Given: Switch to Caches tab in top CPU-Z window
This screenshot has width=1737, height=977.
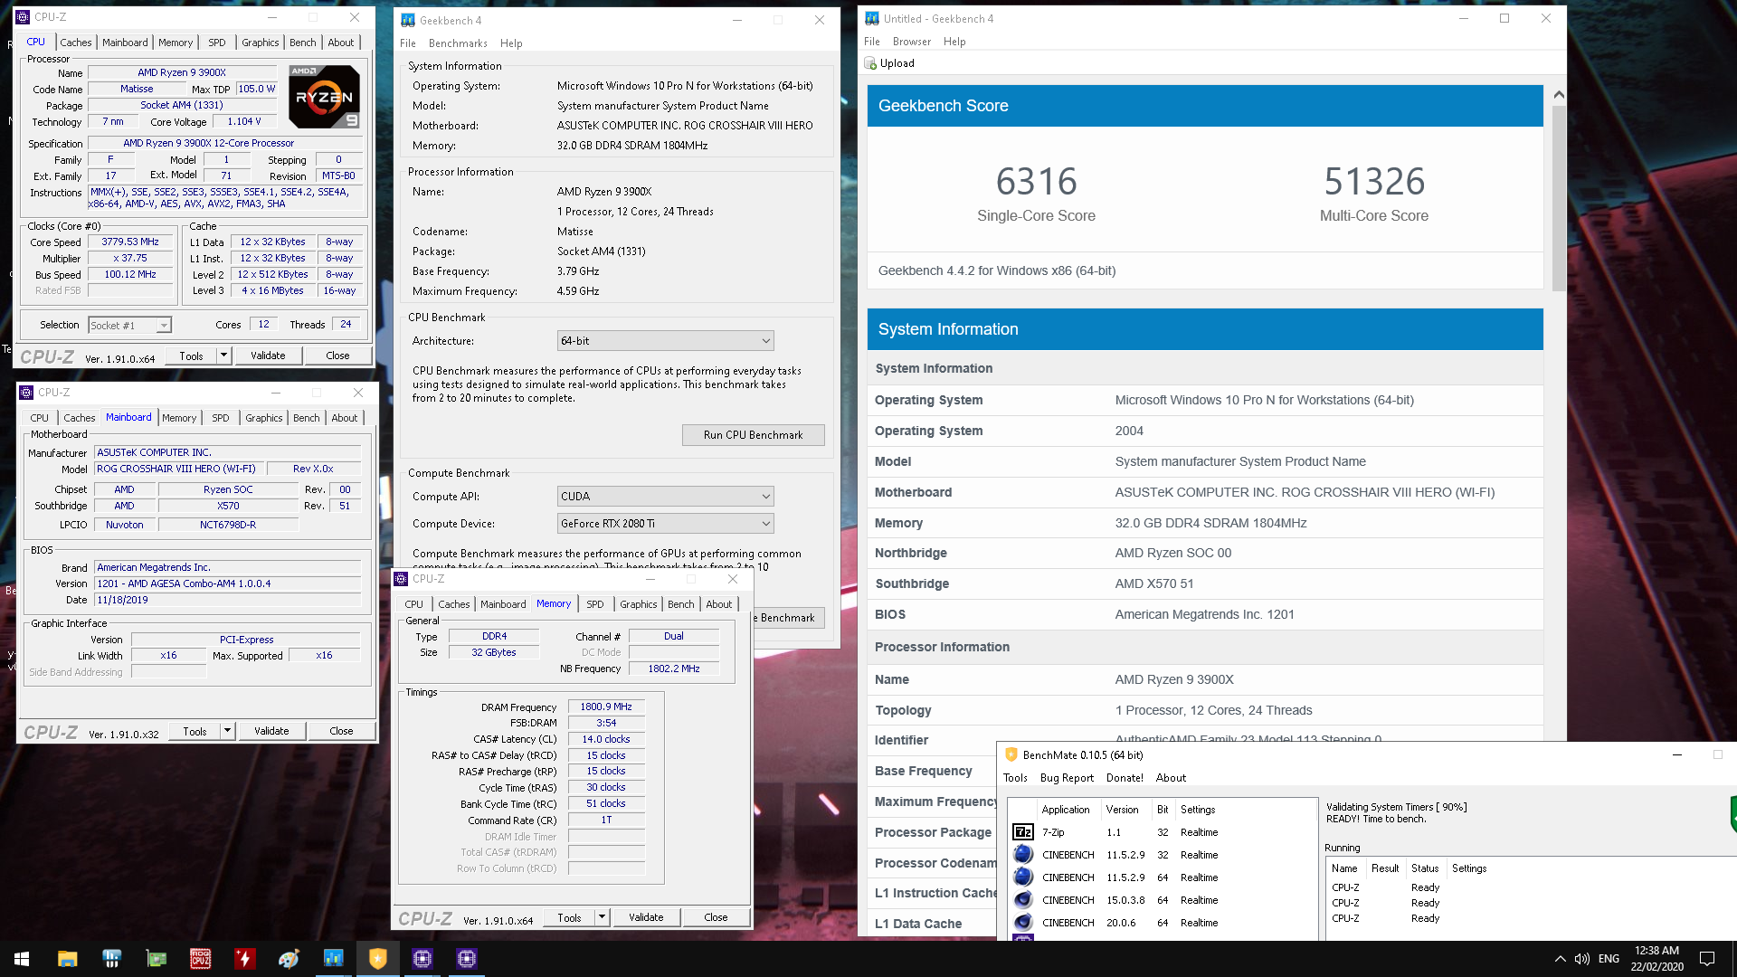Looking at the screenshot, I should pyautogui.click(x=75, y=43).
